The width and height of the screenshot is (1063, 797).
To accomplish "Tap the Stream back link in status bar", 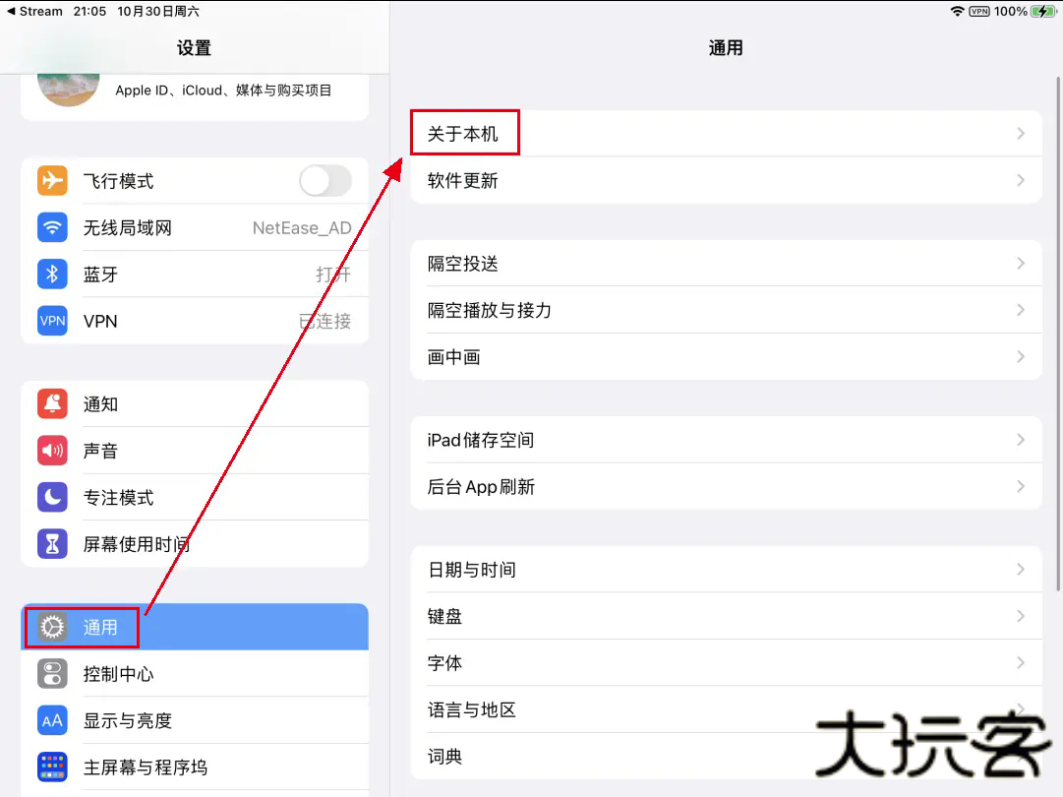I will pos(34,11).
